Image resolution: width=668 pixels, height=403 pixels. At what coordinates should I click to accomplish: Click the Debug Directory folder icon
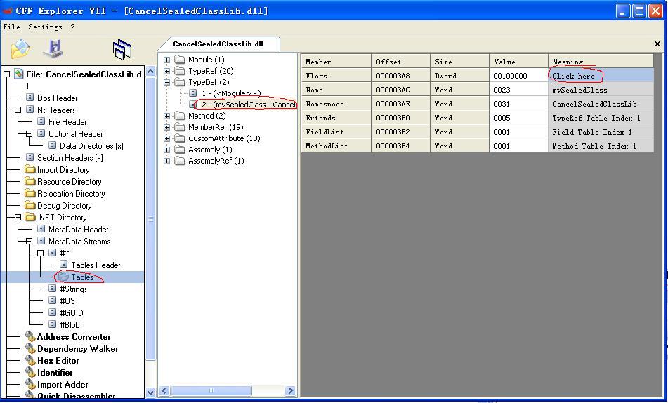(x=30, y=205)
